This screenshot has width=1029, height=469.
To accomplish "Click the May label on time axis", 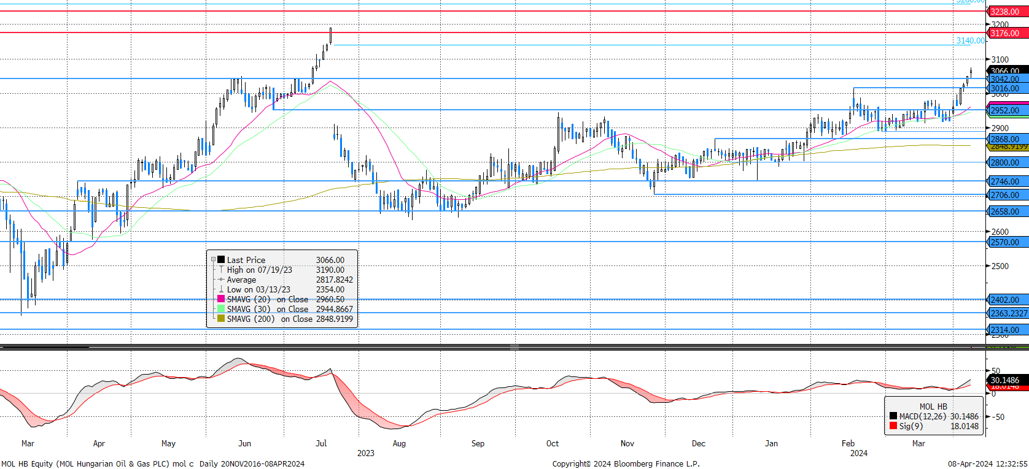I will point(168,443).
